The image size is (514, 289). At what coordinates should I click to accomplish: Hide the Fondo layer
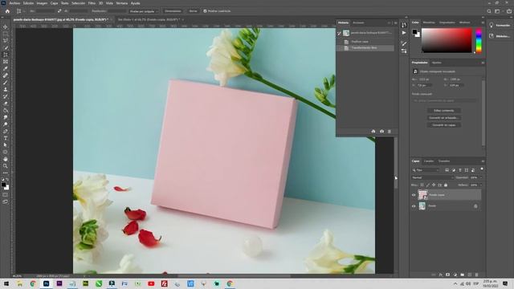pyautogui.click(x=414, y=206)
